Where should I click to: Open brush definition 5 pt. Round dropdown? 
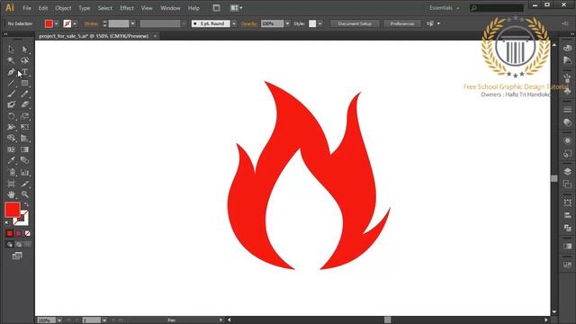(x=234, y=23)
